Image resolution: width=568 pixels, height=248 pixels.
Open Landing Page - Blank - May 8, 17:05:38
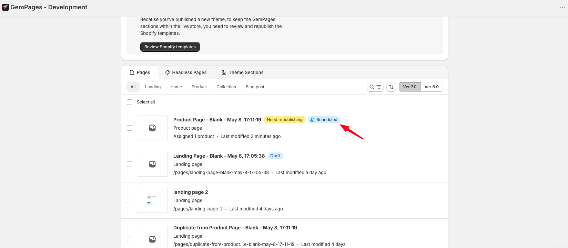click(x=219, y=156)
